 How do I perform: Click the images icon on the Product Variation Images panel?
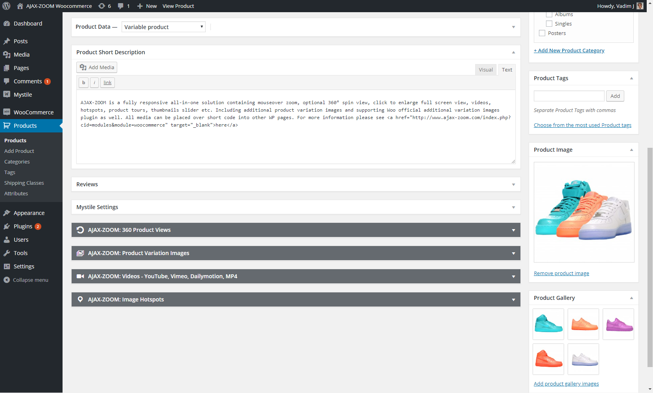[80, 253]
